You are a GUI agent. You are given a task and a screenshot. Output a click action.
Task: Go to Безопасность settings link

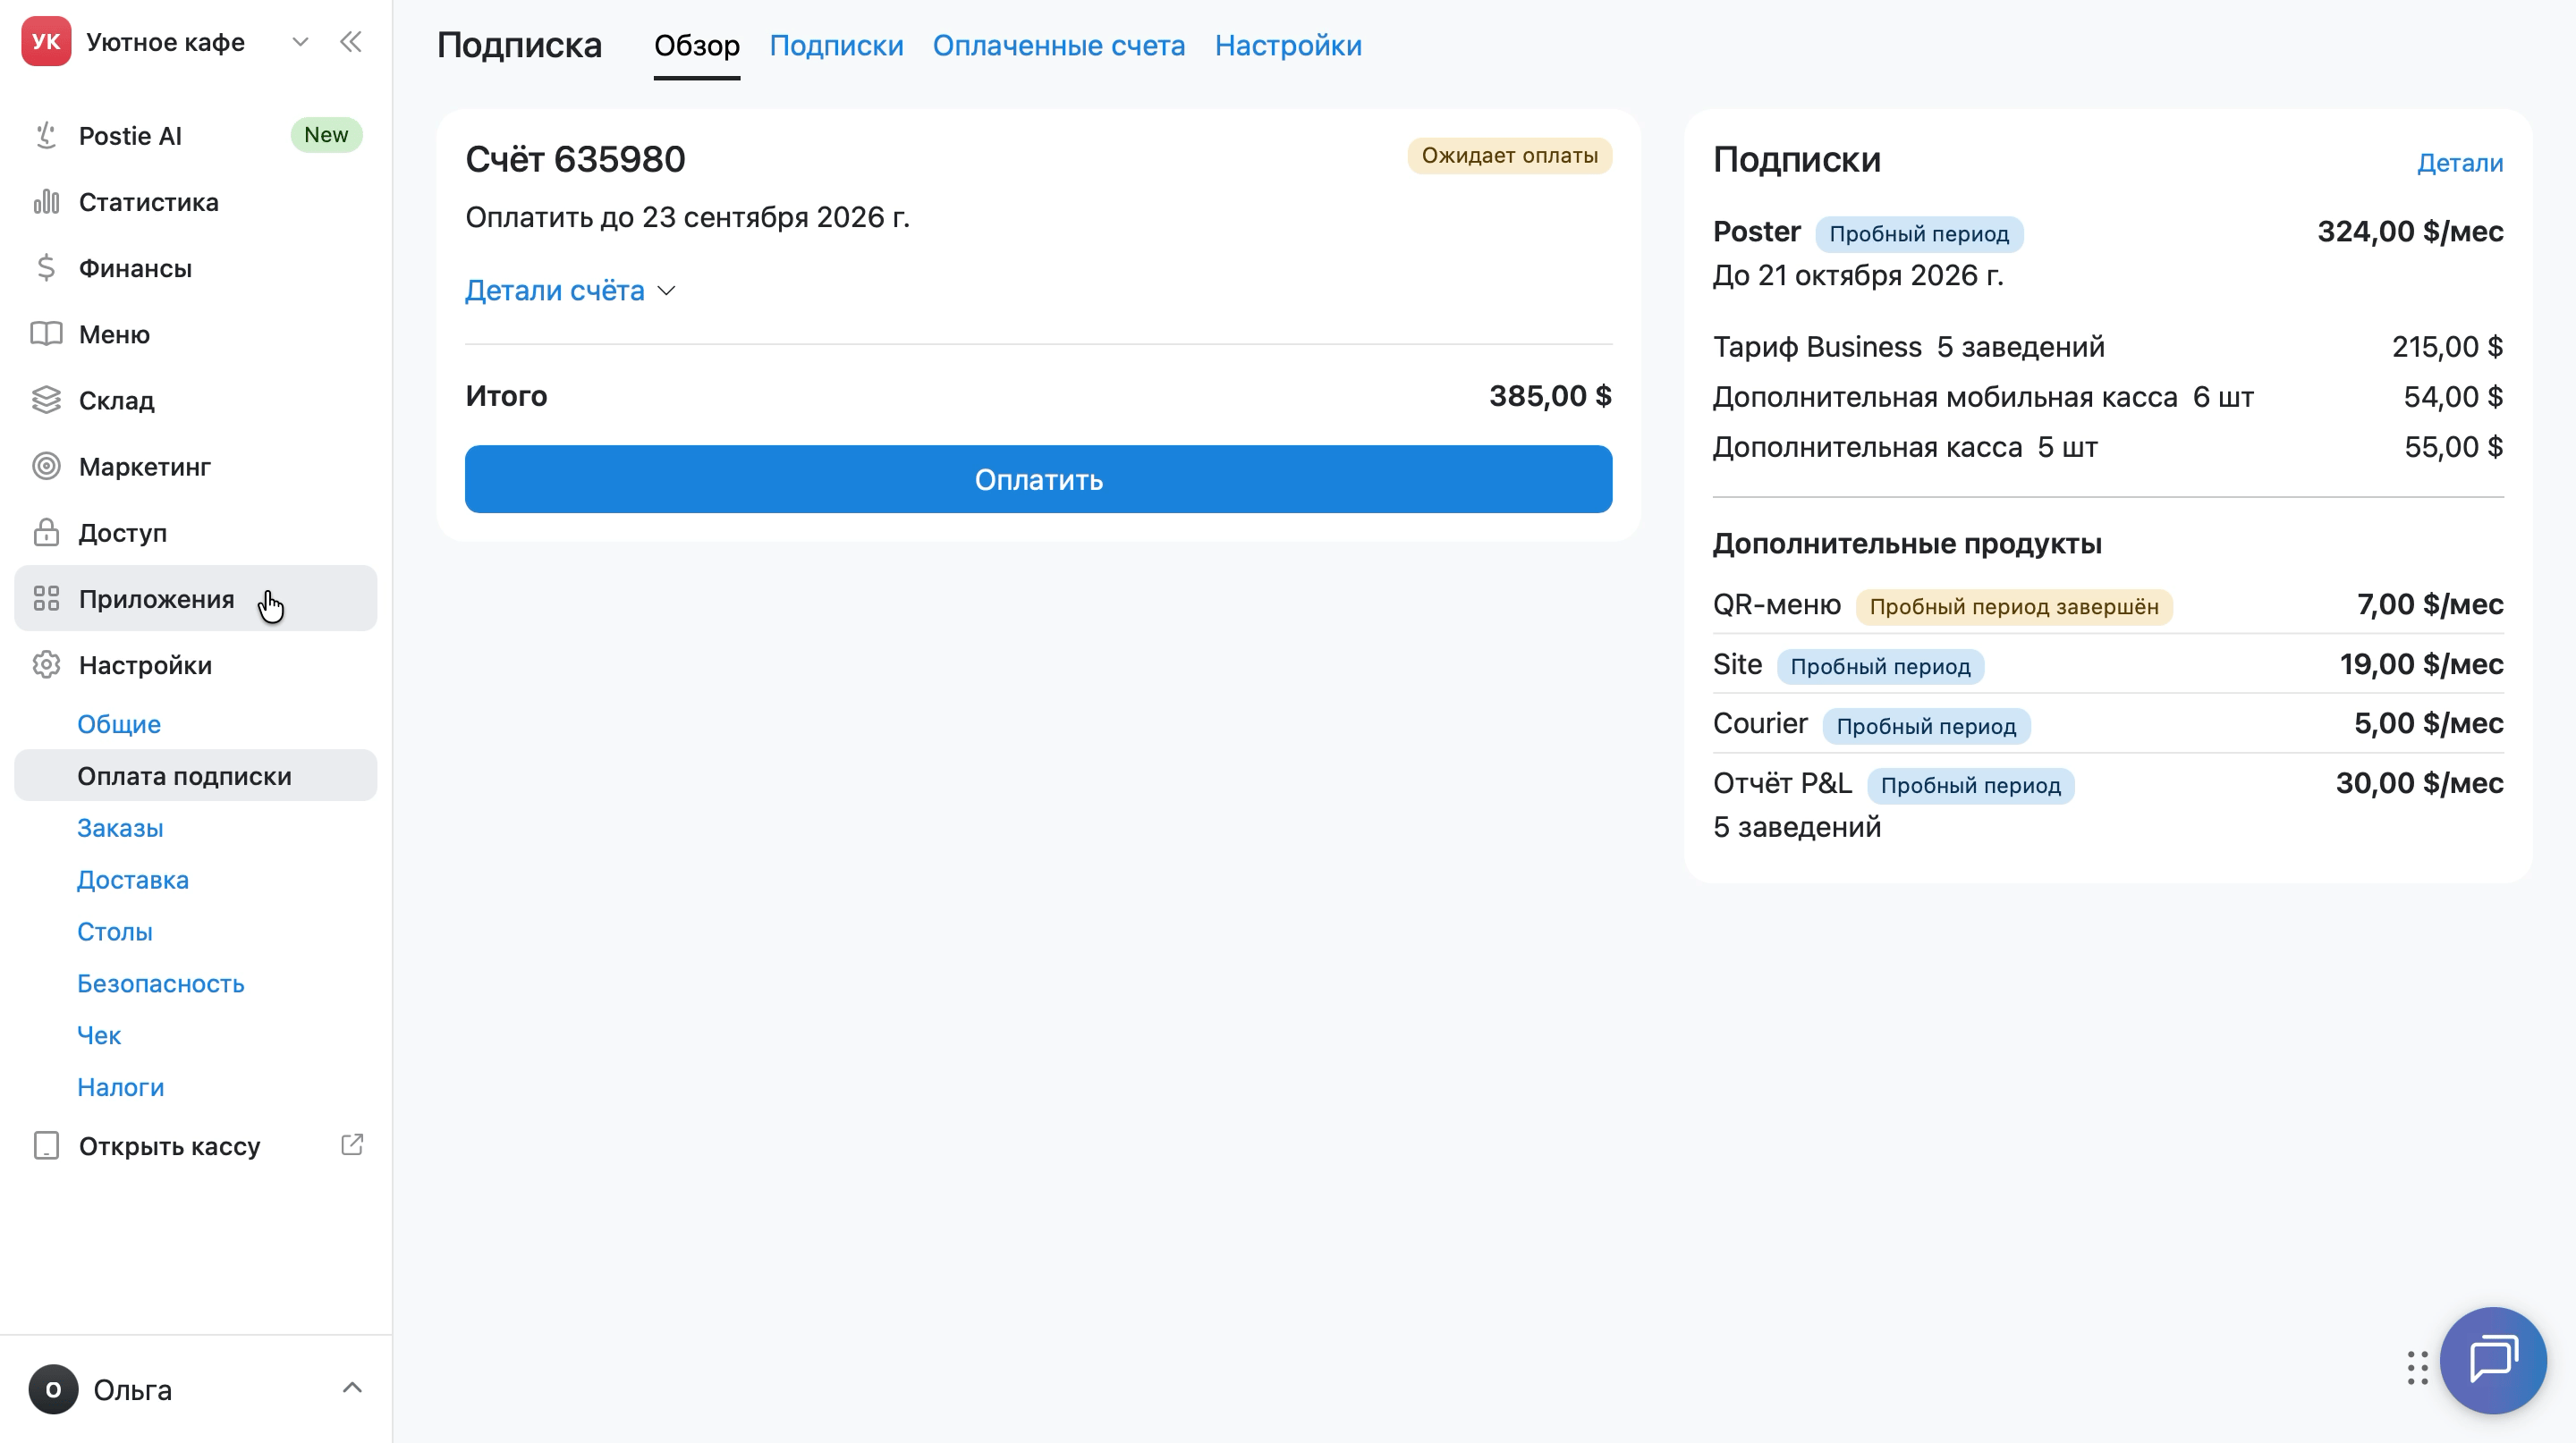click(161, 983)
